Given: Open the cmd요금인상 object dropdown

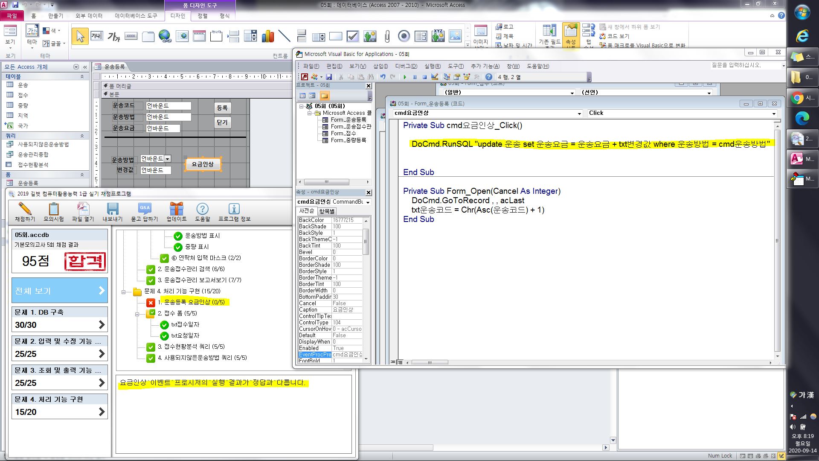Looking at the screenshot, I should (x=579, y=114).
